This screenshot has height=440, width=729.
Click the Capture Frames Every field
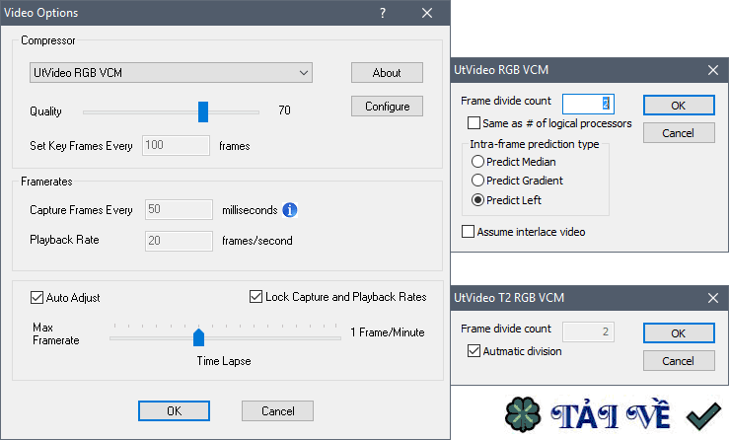(x=179, y=209)
